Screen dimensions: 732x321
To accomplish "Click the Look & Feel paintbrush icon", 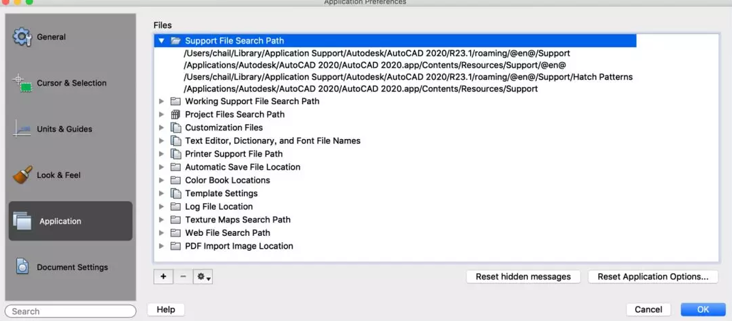I will (x=23, y=175).
